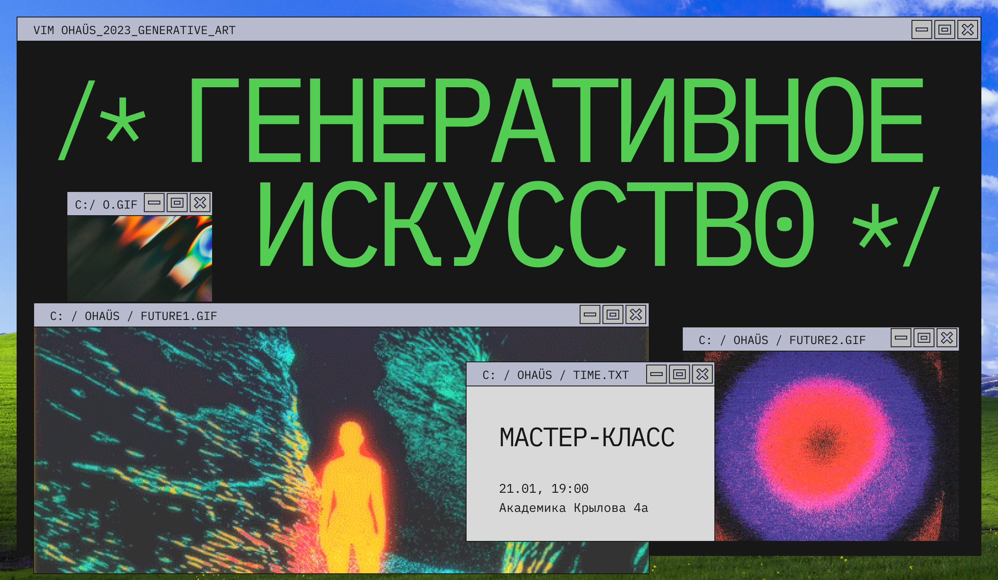998x580 pixels.
Task: Minimize the FUTURE2.GIF window
Action: [901, 338]
